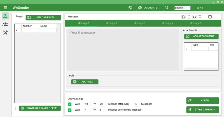Screen dimensions: 224x117
Task: Click the globe icon in header
Action: click(x=130, y=8)
